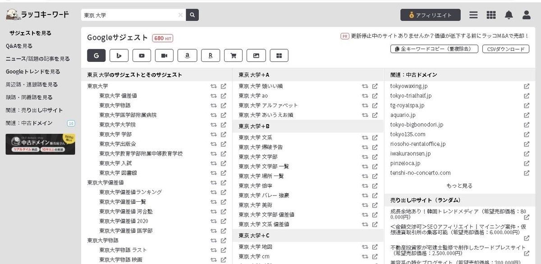This screenshot has width=541, height=264.
Task: Click the domain iwakuraonsen.jp
Action: click(x=410, y=153)
